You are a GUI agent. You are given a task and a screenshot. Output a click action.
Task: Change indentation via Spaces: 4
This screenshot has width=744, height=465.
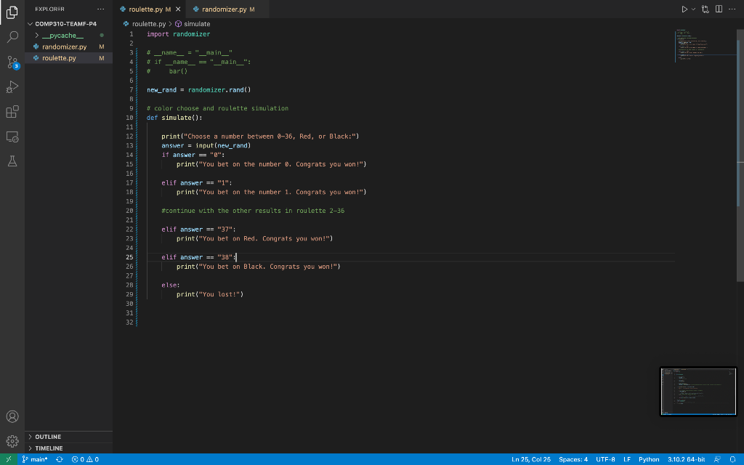(x=573, y=459)
